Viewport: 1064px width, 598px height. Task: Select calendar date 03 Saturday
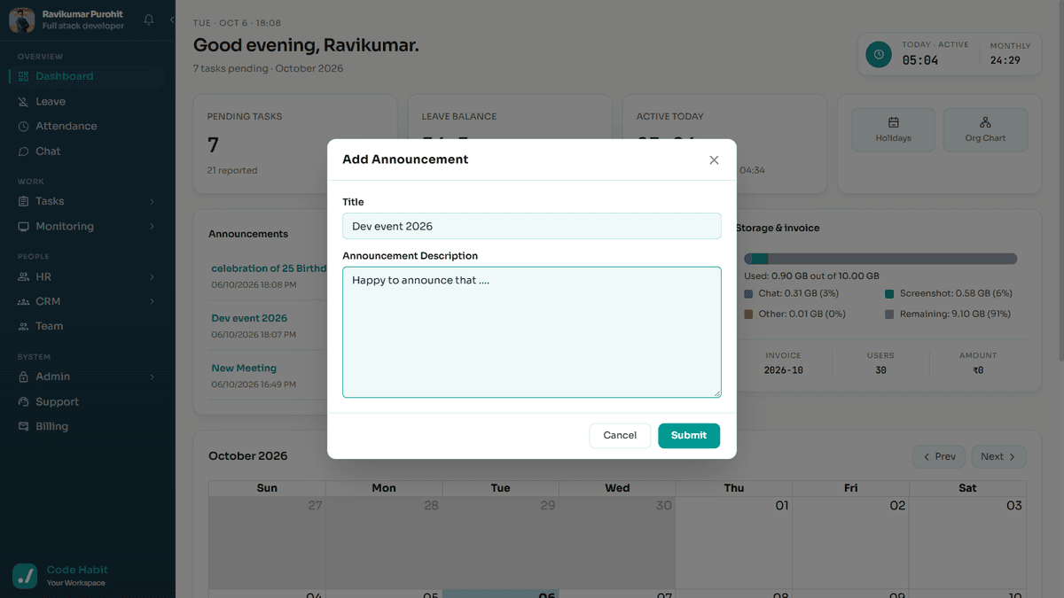coord(967,543)
